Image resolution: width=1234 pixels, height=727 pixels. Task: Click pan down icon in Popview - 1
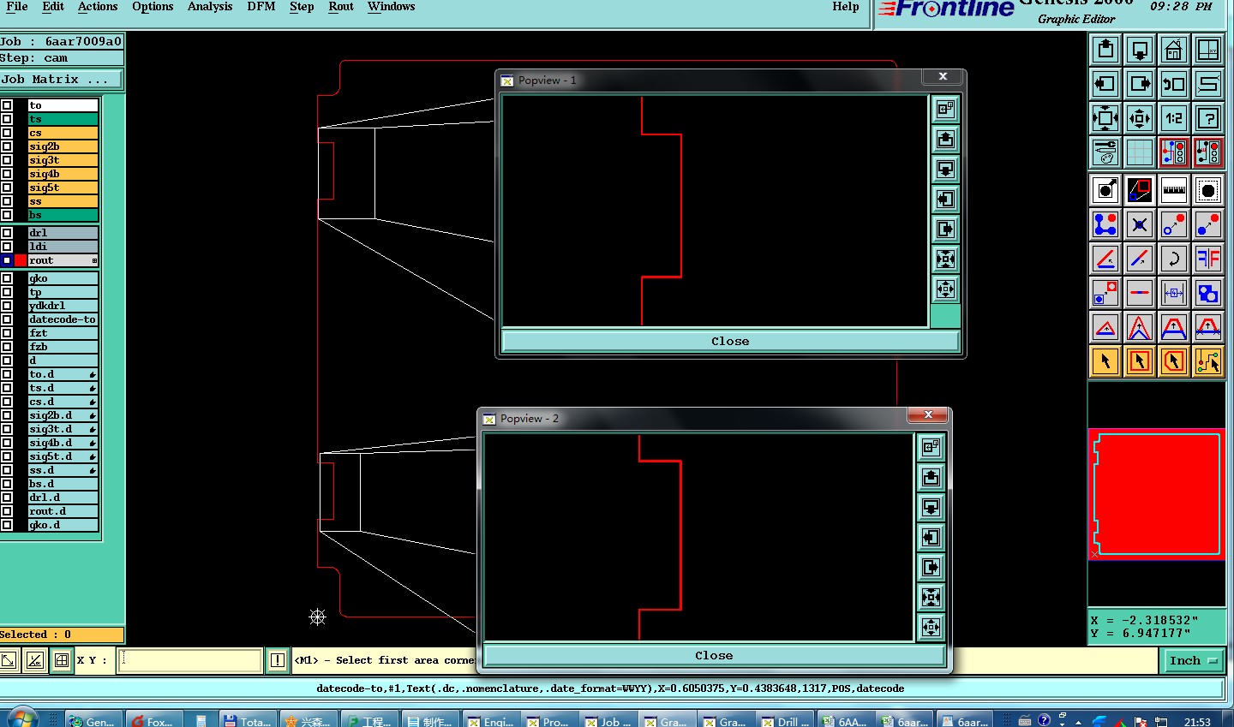(945, 170)
